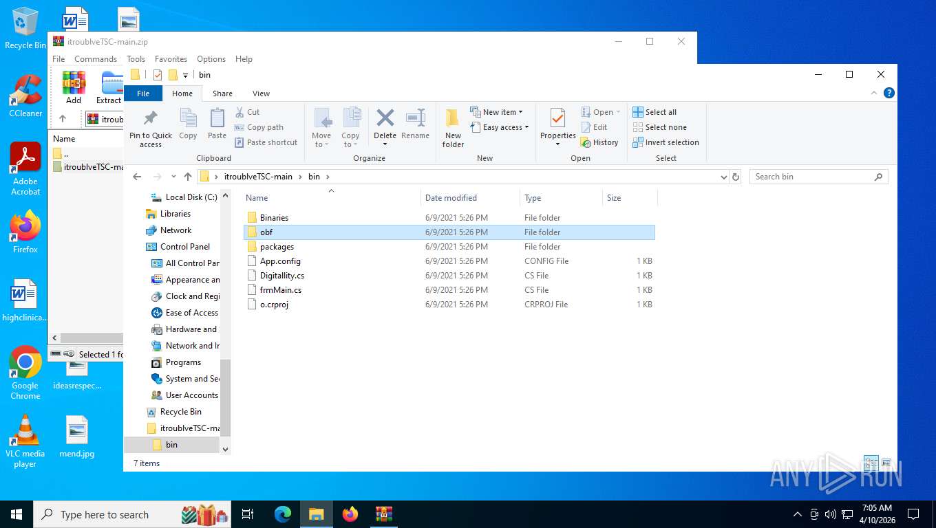Select the Binaries folder
Viewport: 936px width, 528px height.
(449, 218)
